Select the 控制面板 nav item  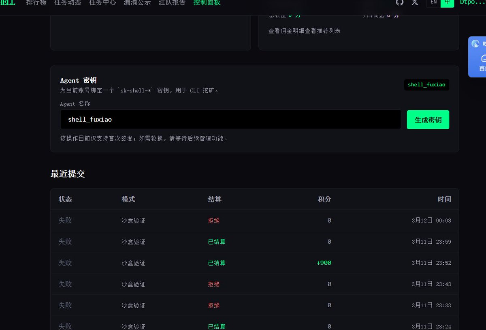207,2
